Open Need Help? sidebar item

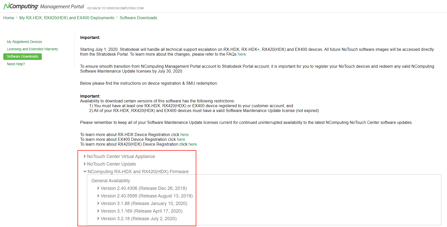pos(16,64)
